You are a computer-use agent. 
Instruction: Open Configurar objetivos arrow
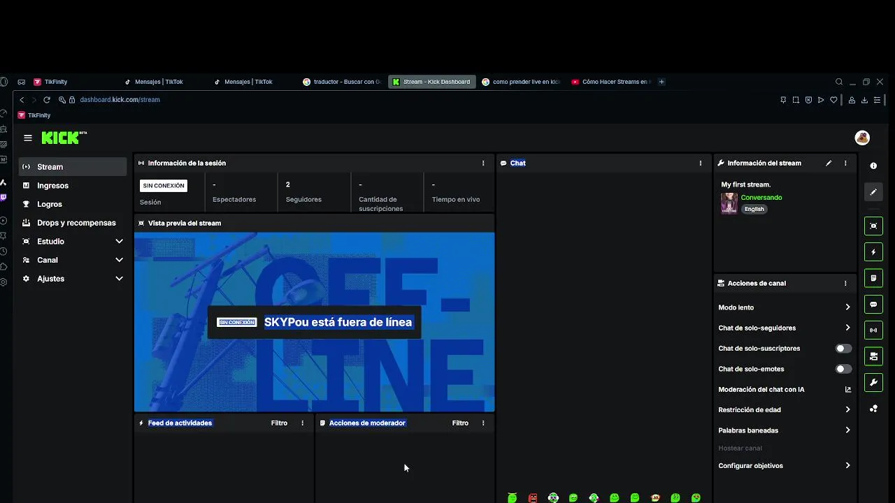pyautogui.click(x=847, y=465)
